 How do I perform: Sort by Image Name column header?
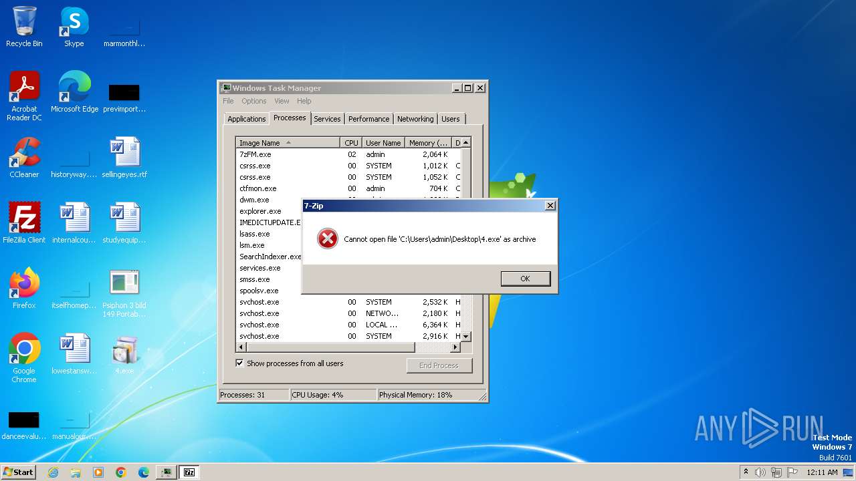288,143
